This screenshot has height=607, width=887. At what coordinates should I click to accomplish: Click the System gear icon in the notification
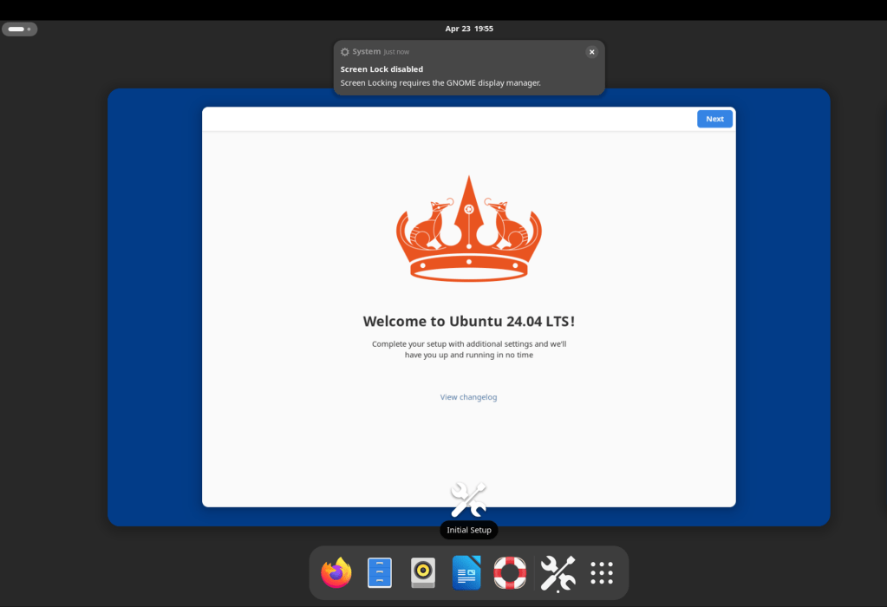click(345, 51)
